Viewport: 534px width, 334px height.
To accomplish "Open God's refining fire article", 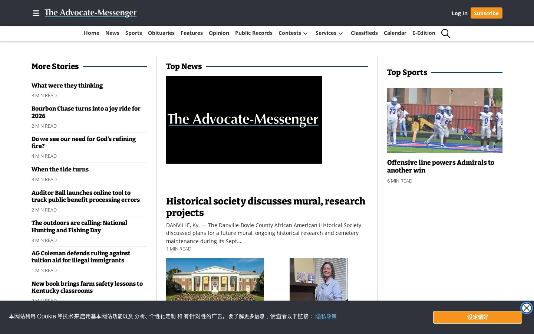I will 84,143.
